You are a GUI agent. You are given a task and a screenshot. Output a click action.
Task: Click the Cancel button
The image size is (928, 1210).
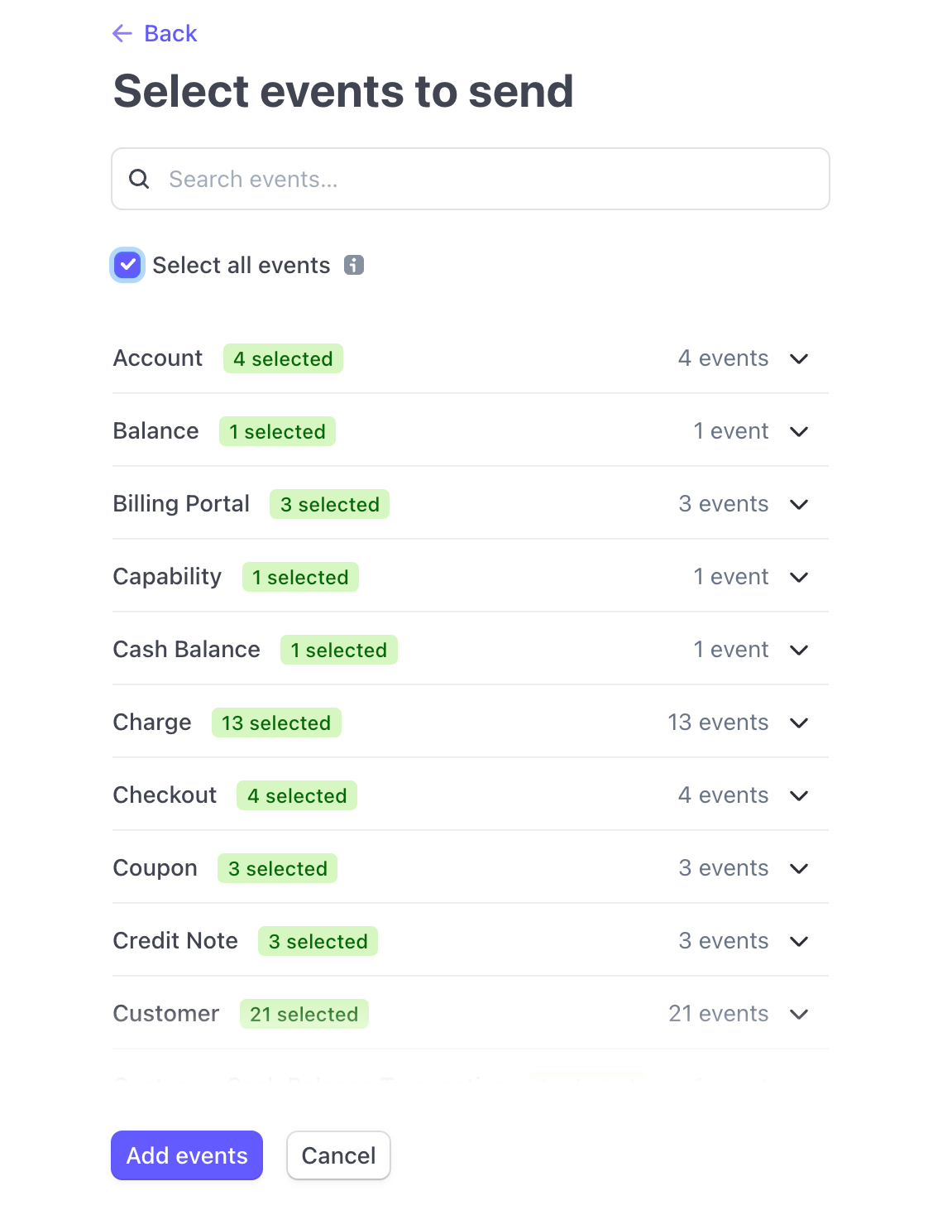[338, 1155]
